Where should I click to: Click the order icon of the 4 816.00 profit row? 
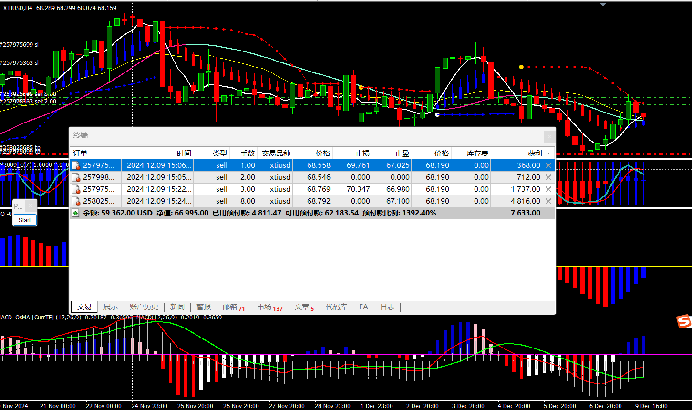(x=76, y=201)
